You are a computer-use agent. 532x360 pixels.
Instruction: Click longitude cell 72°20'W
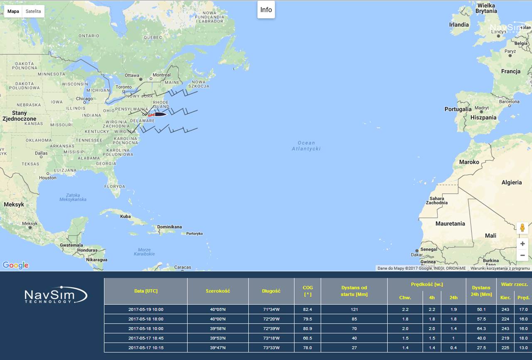(271, 319)
